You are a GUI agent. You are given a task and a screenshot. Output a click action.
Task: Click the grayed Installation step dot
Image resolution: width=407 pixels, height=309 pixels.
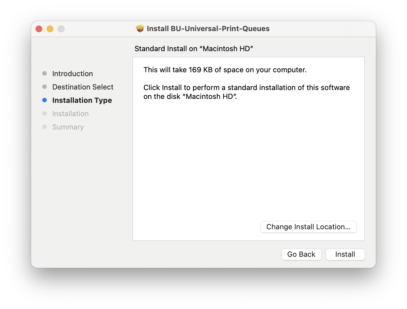click(45, 113)
